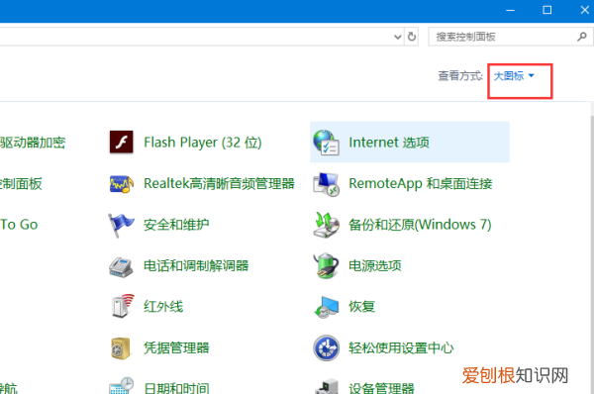Open 电源选项 link
The height and width of the screenshot is (394, 594).
(x=375, y=265)
